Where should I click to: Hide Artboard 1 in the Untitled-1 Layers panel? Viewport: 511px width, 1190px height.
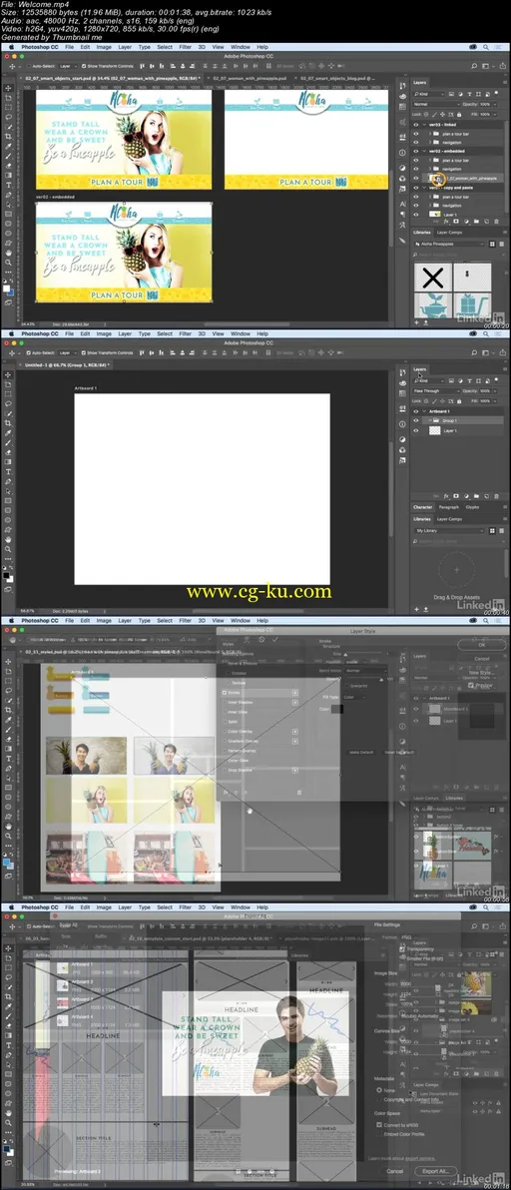click(x=415, y=410)
